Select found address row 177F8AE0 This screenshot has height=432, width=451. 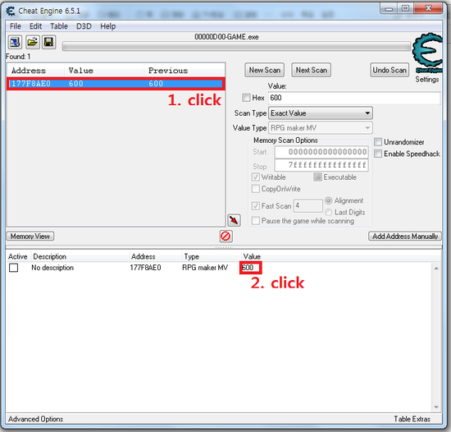pos(116,84)
